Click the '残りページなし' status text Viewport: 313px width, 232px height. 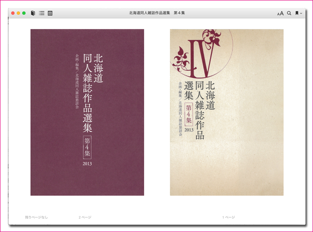click(x=36, y=217)
